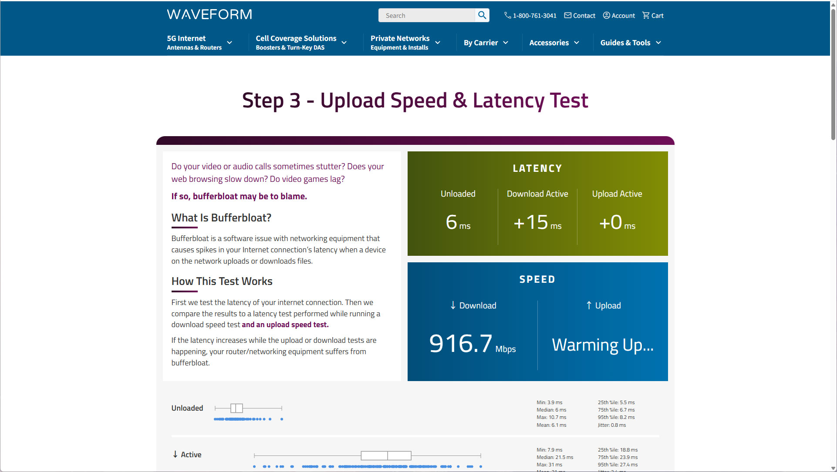The image size is (837, 472).
Task: Click the Contact envelope icon
Action: pos(568,15)
